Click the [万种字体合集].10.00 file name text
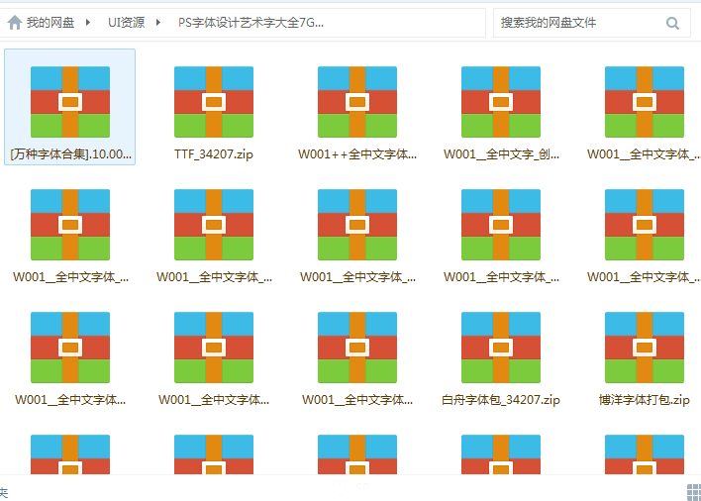 pyautogui.click(x=70, y=154)
